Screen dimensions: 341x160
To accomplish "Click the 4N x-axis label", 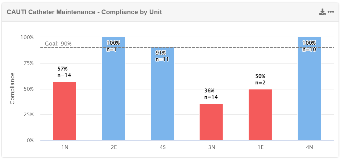I will [x=309, y=147].
